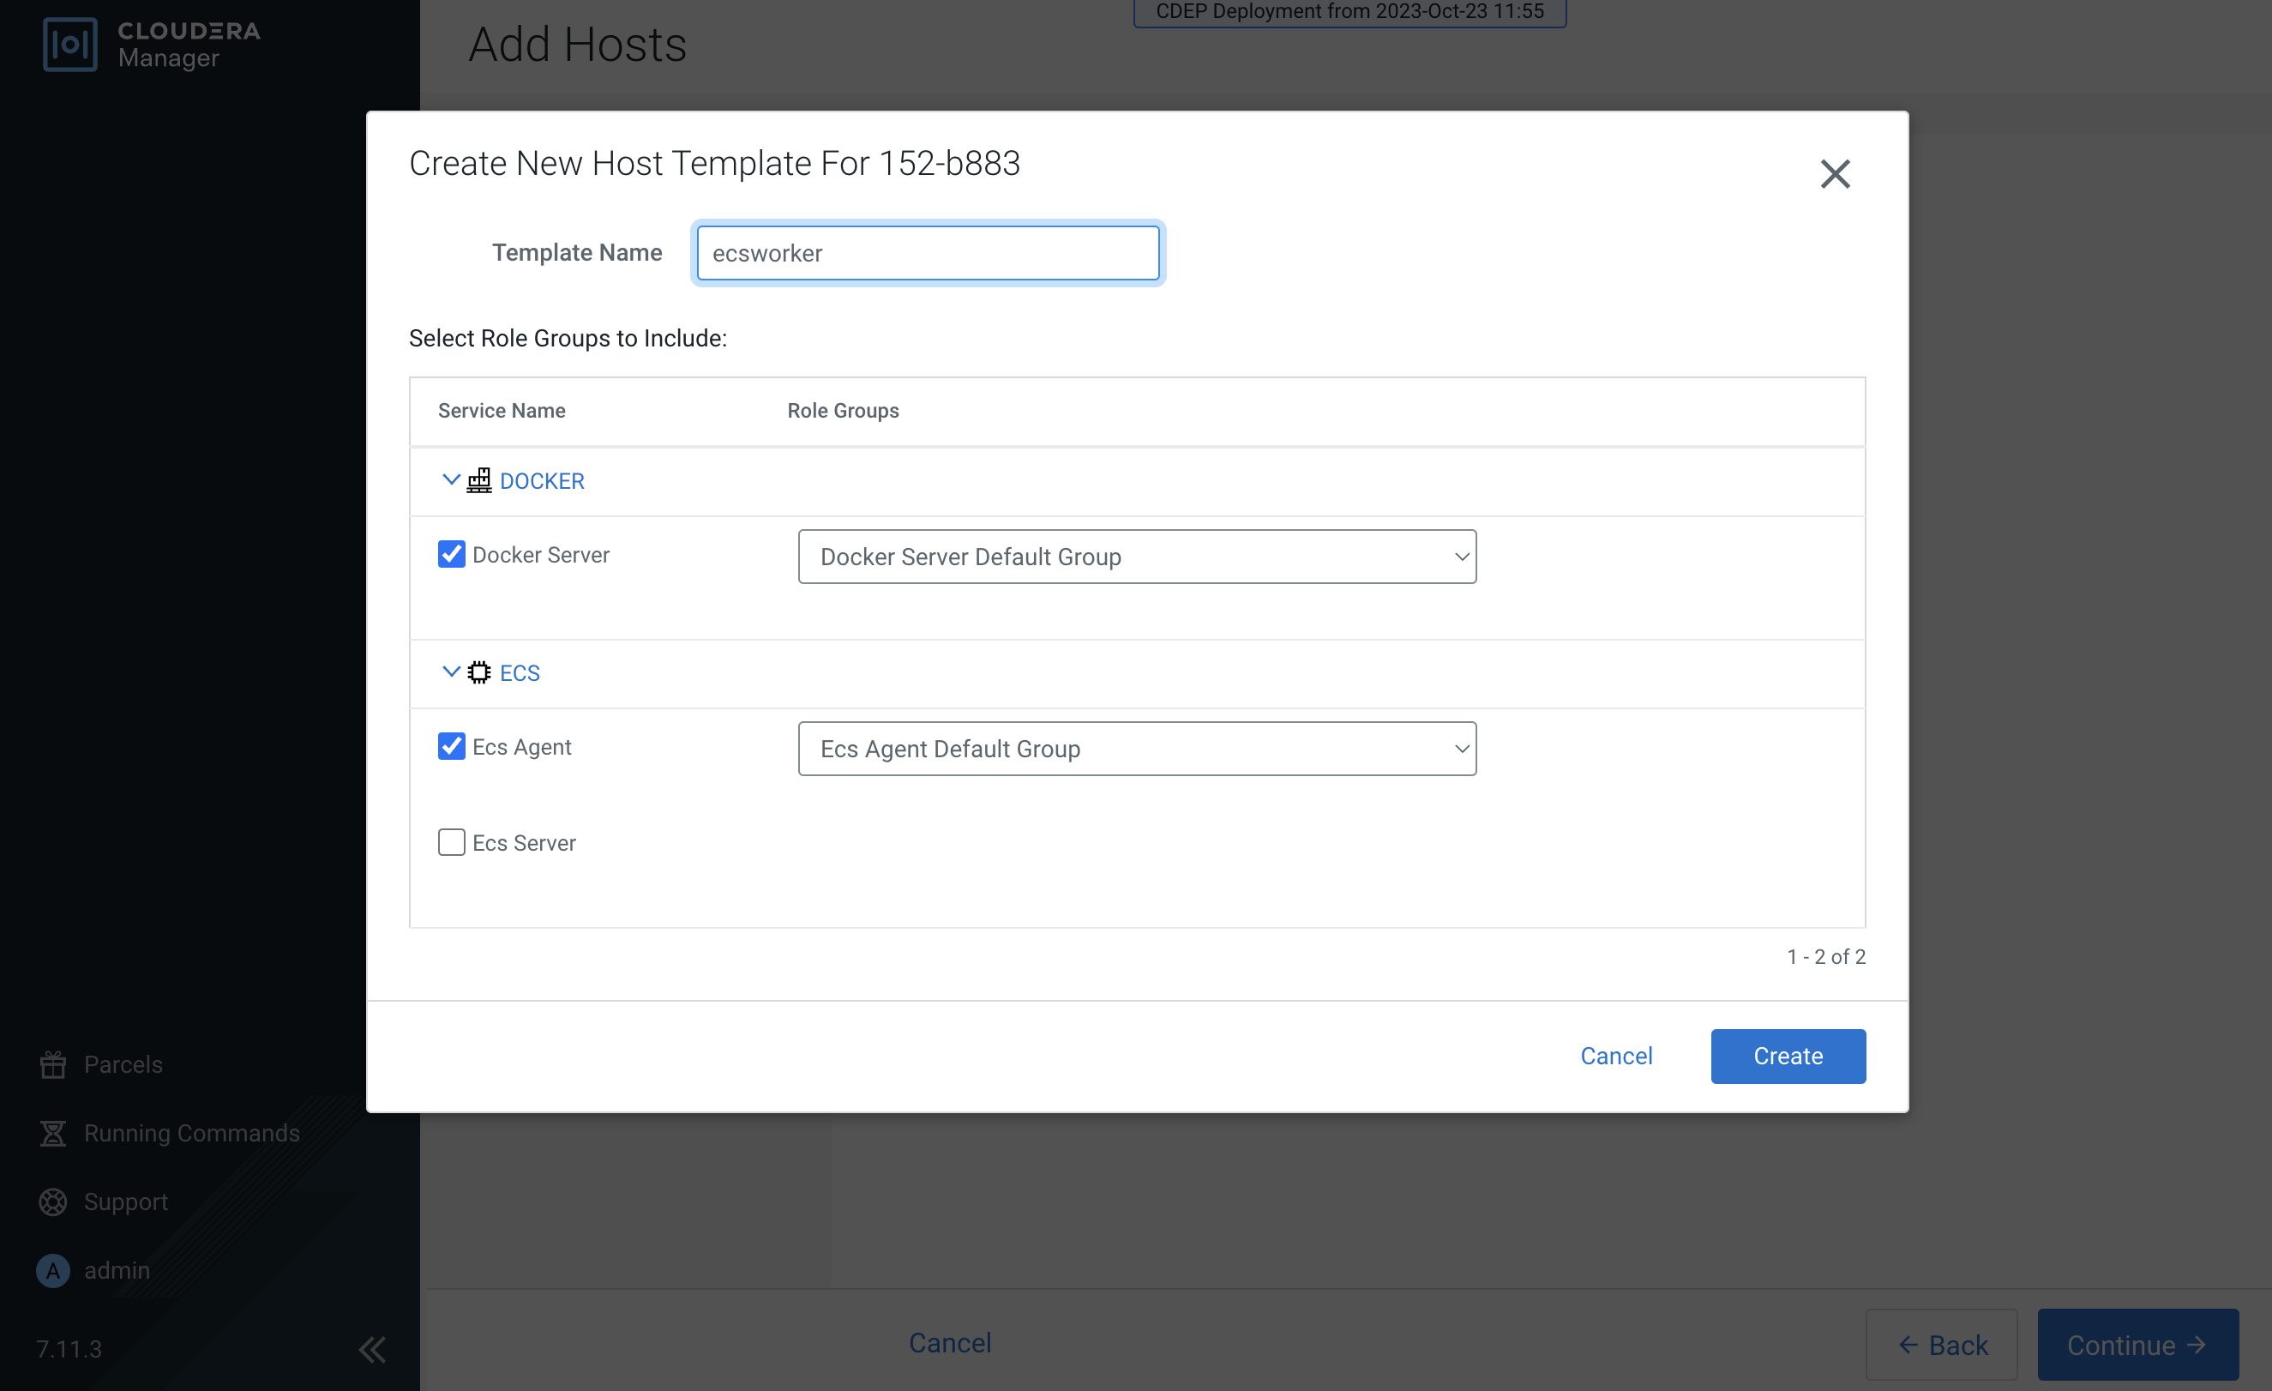Enable the Ecs Server checkbox
This screenshot has height=1391, width=2272.
click(451, 842)
